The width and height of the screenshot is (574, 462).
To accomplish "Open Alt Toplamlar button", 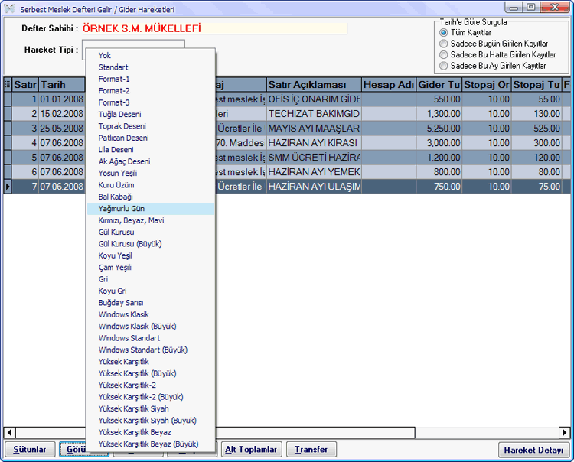I will [x=252, y=450].
